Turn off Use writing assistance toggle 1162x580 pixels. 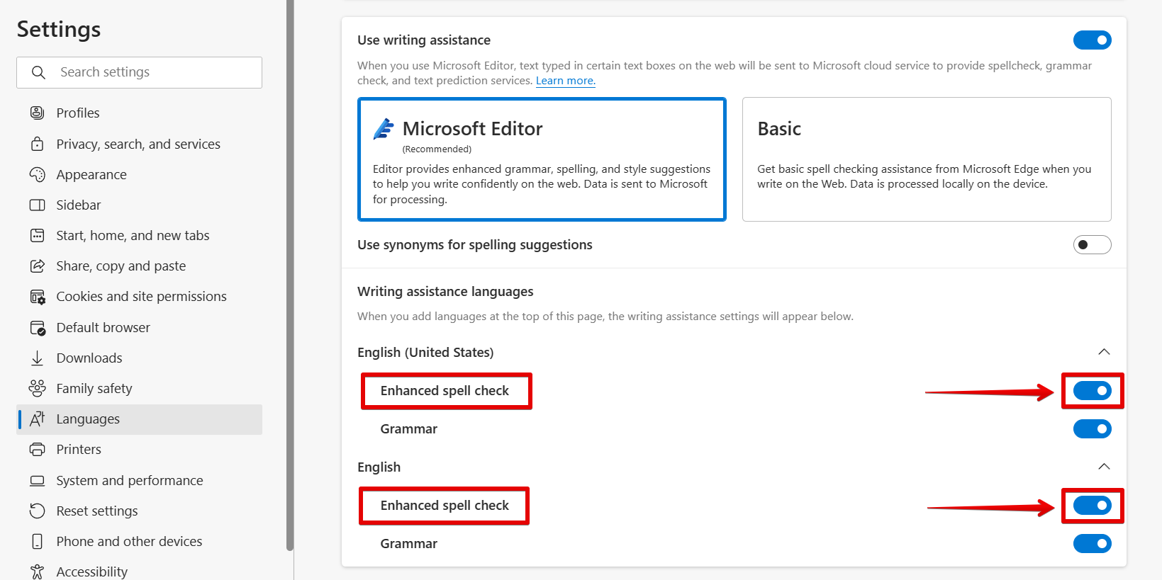(x=1092, y=40)
